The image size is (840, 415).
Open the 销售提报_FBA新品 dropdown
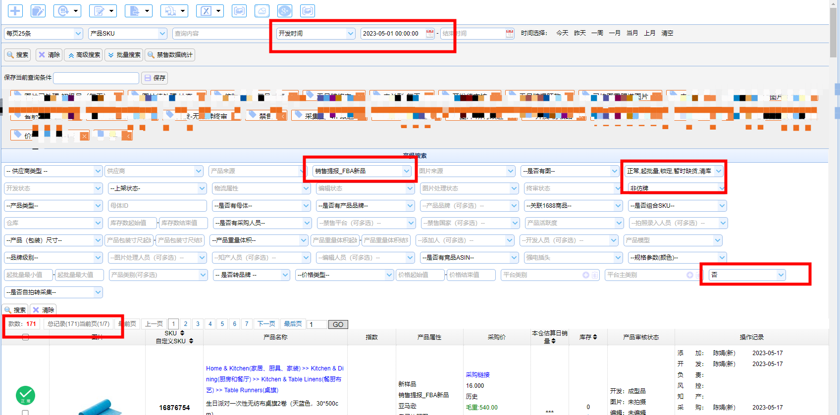(363, 171)
